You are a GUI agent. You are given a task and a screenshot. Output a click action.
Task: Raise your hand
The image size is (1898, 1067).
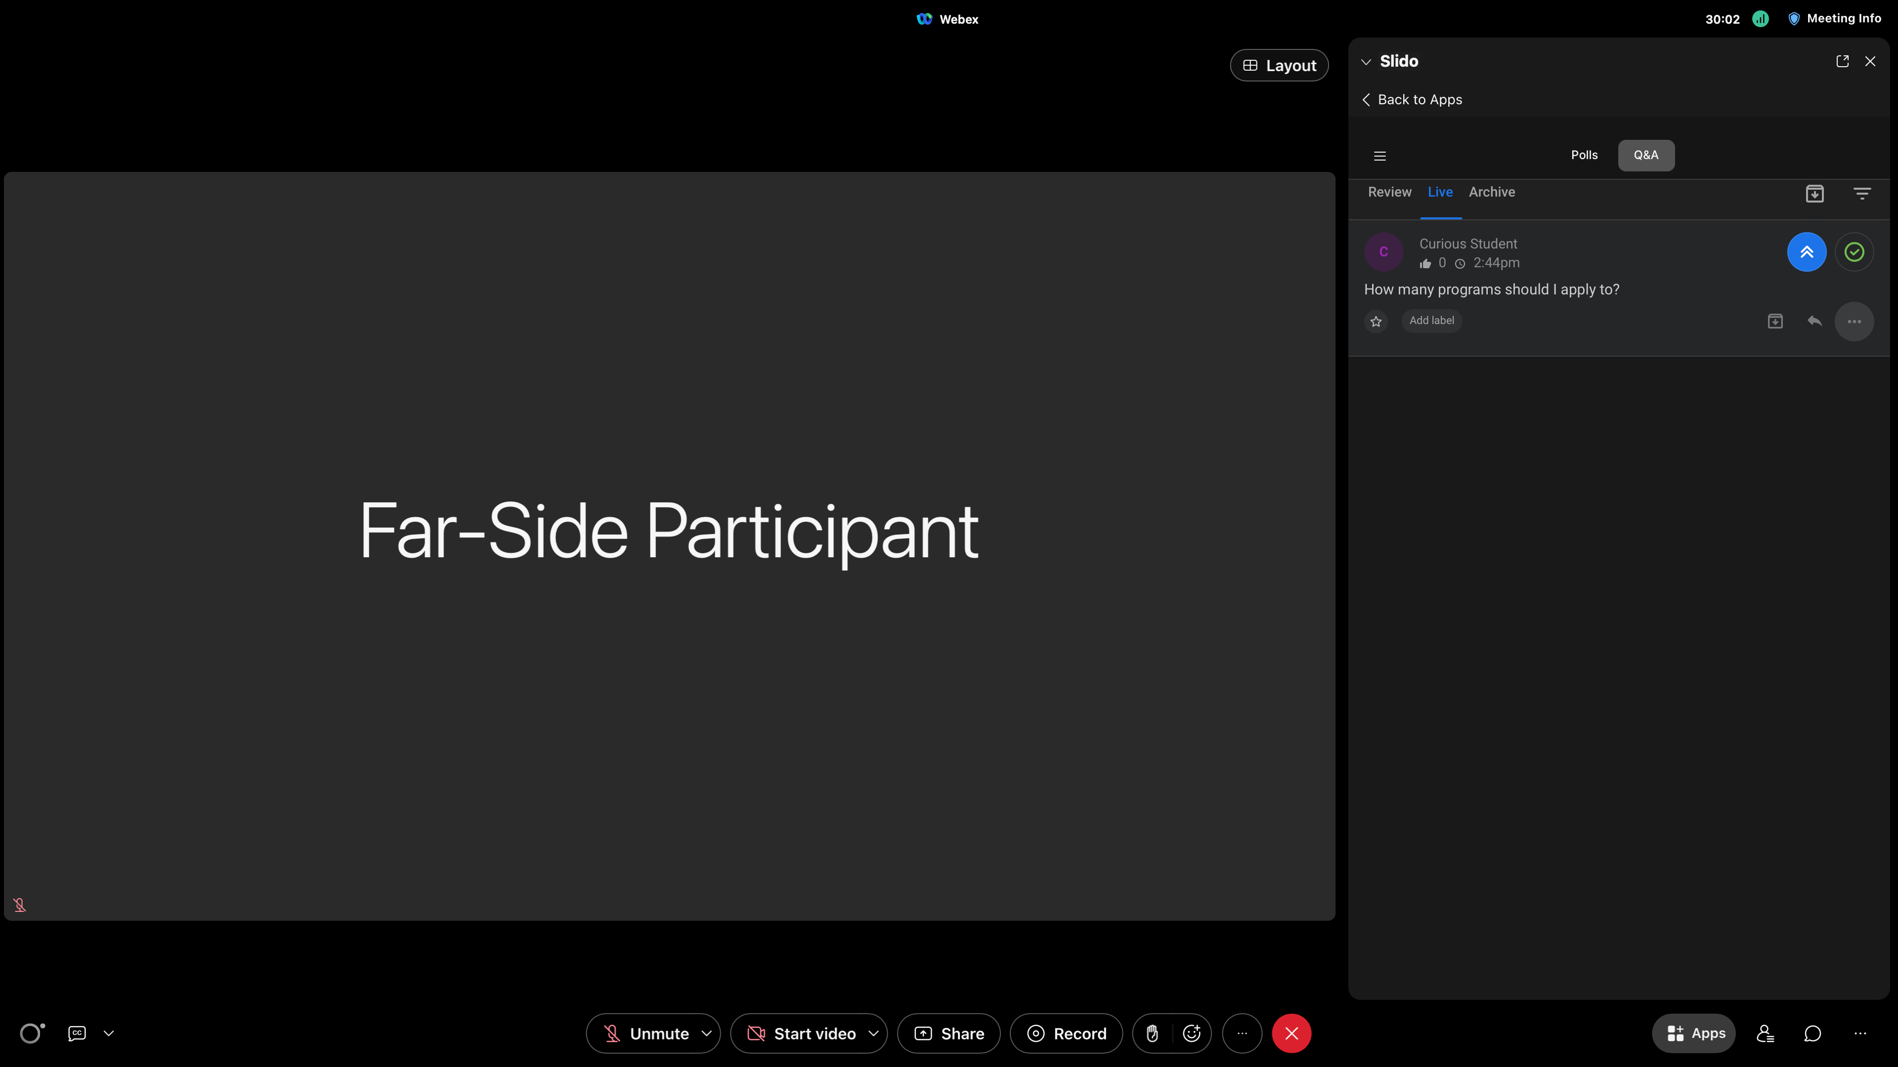[1152, 1033]
